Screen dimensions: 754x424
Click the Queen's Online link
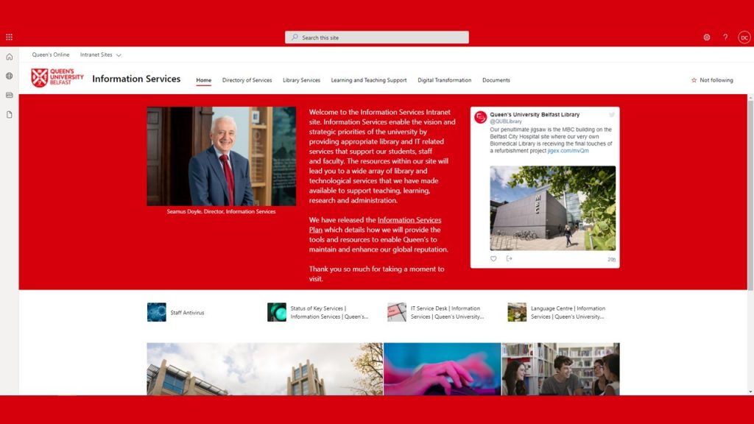[x=51, y=54]
